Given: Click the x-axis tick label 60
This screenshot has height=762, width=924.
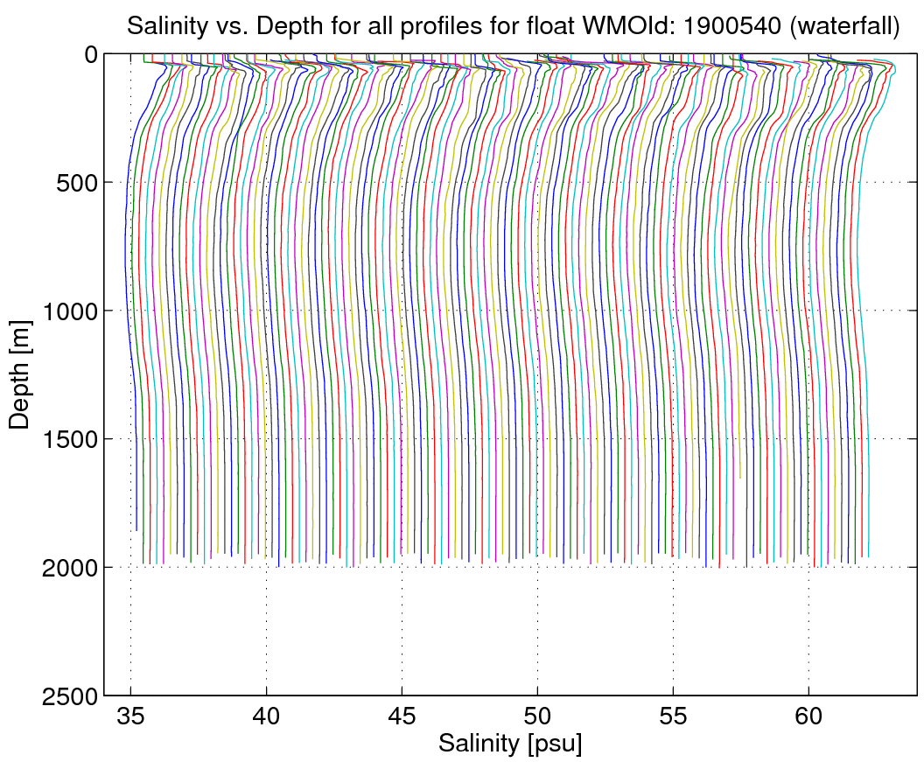Looking at the screenshot, I should pyautogui.click(x=808, y=717).
